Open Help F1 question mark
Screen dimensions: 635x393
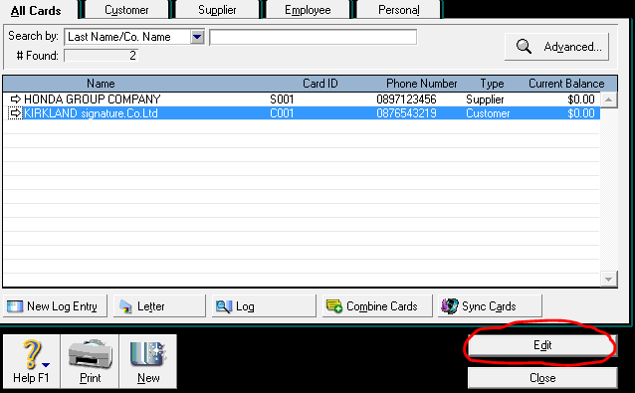pos(32,354)
